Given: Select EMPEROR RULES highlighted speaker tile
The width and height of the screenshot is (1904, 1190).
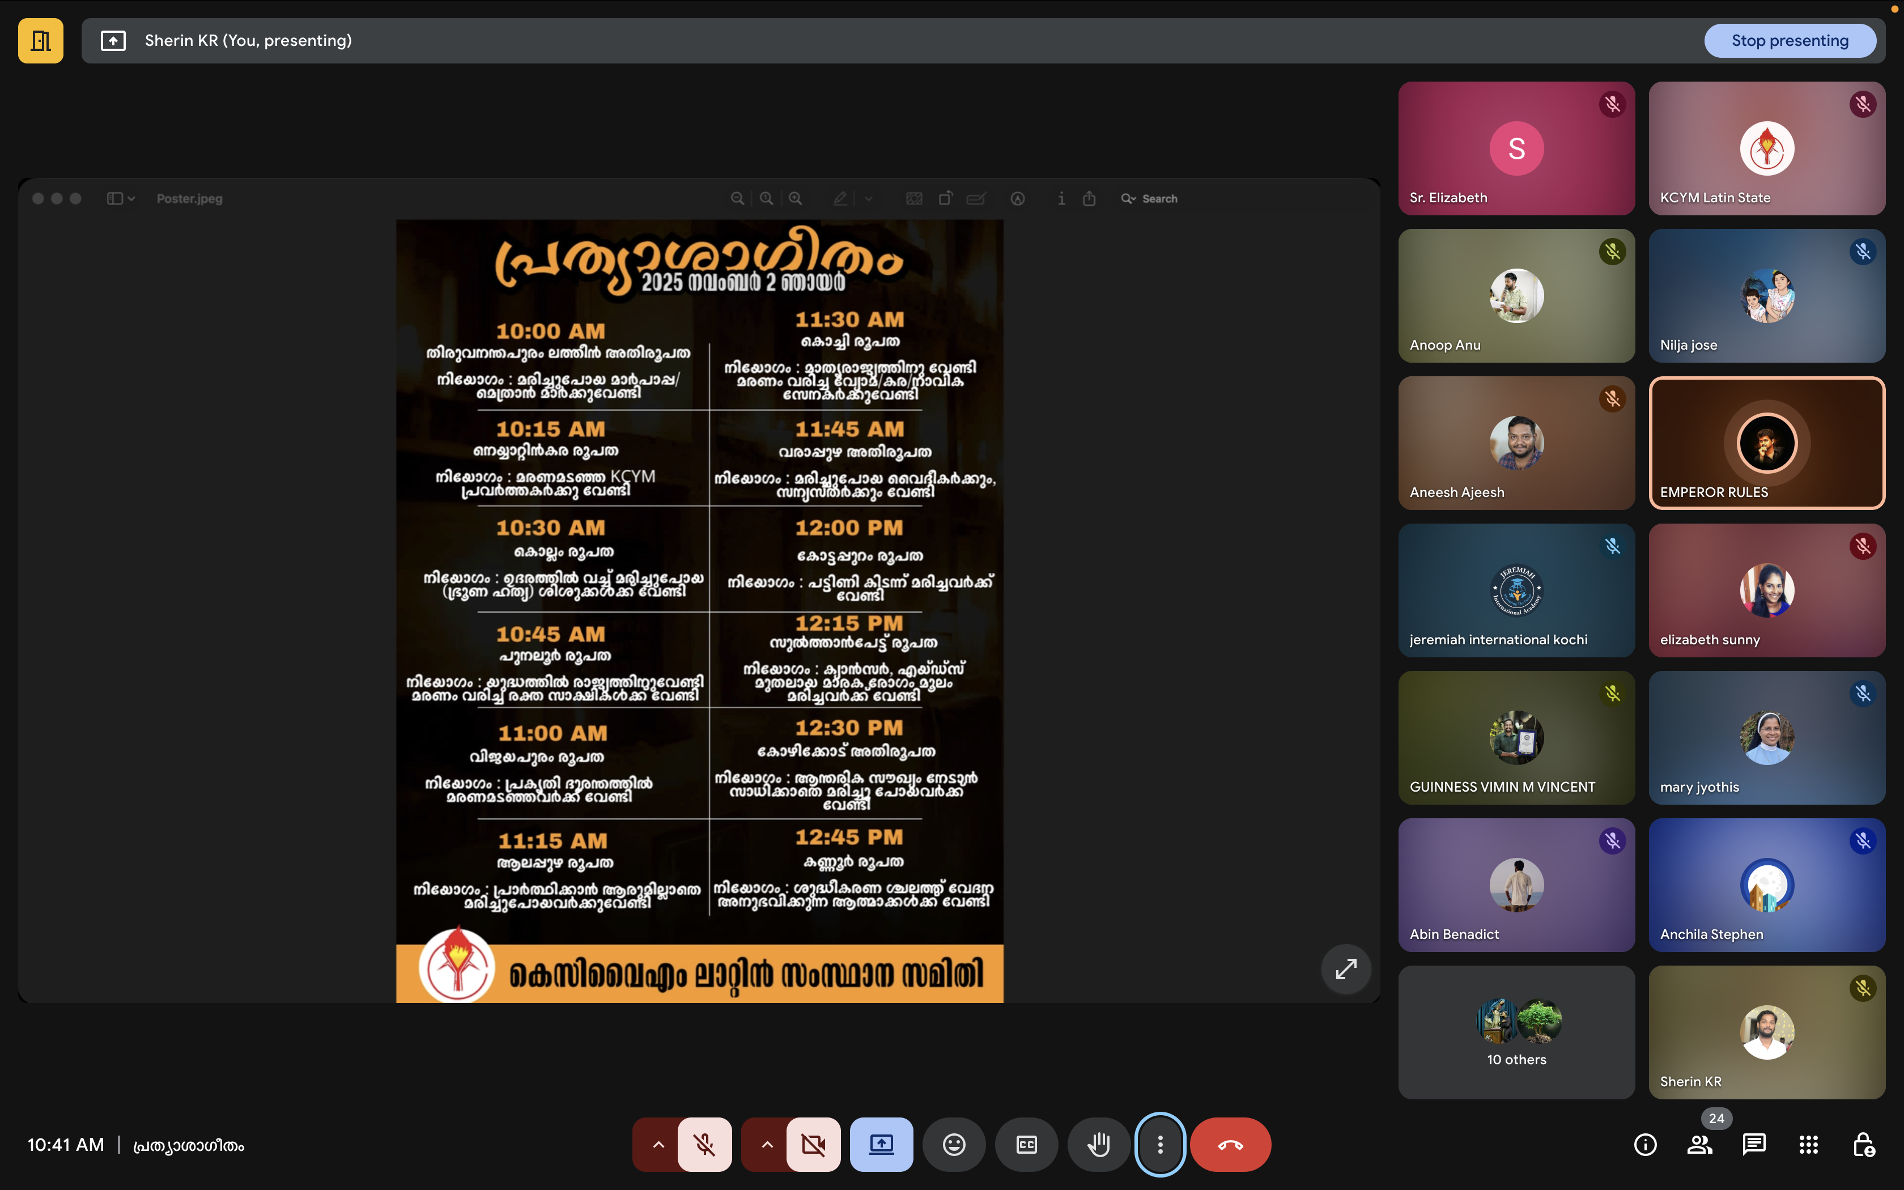Looking at the screenshot, I should coord(1766,443).
